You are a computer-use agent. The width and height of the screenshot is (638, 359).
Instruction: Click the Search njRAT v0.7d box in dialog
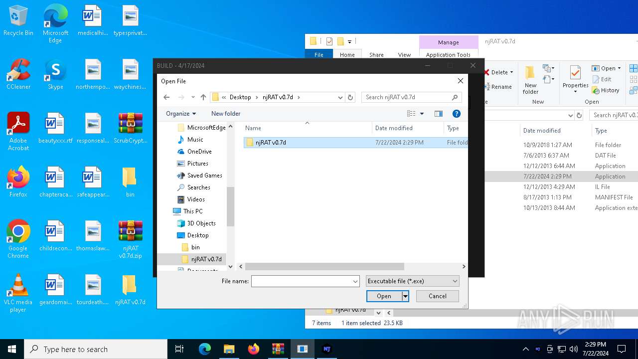pyautogui.click(x=412, y=97)
